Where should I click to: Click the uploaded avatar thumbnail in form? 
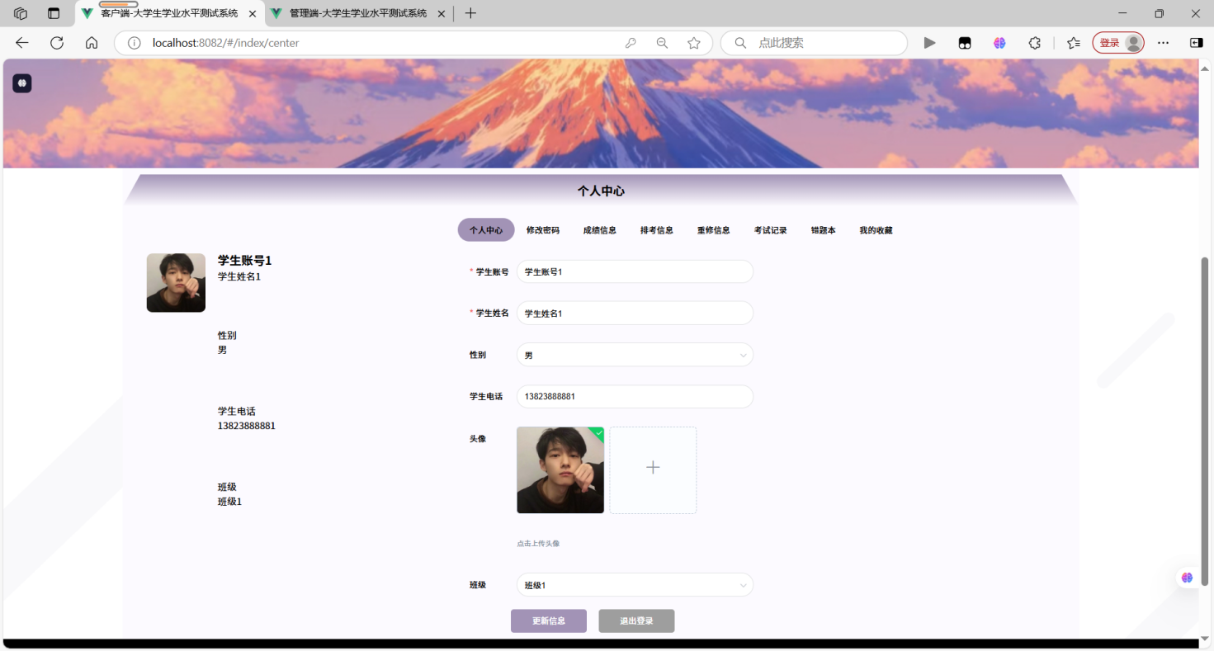coord(560,470)
